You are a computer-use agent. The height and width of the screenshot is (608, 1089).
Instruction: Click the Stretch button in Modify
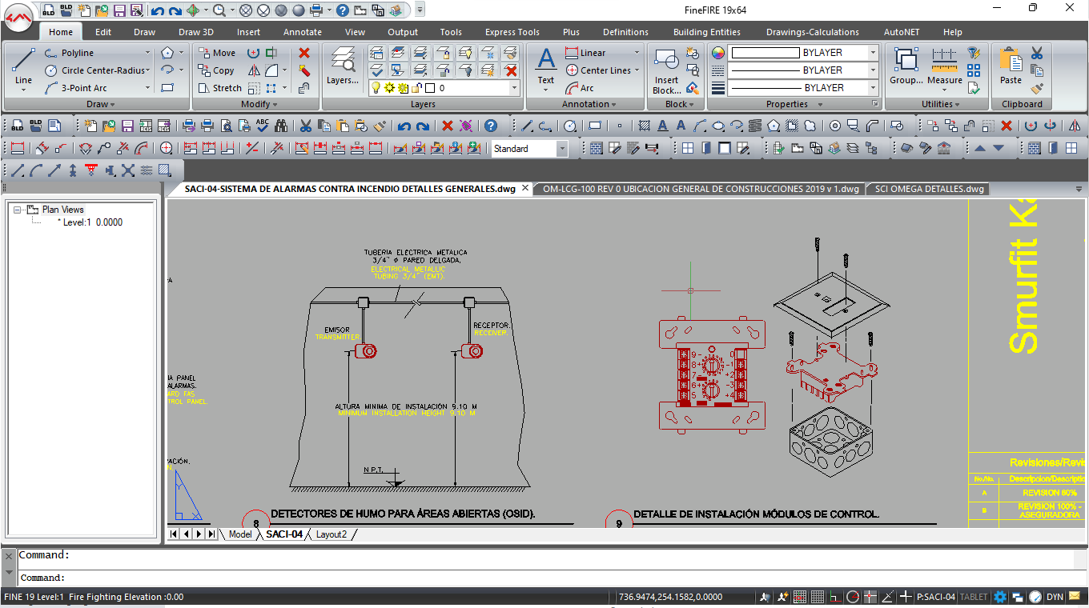(219, 88)
